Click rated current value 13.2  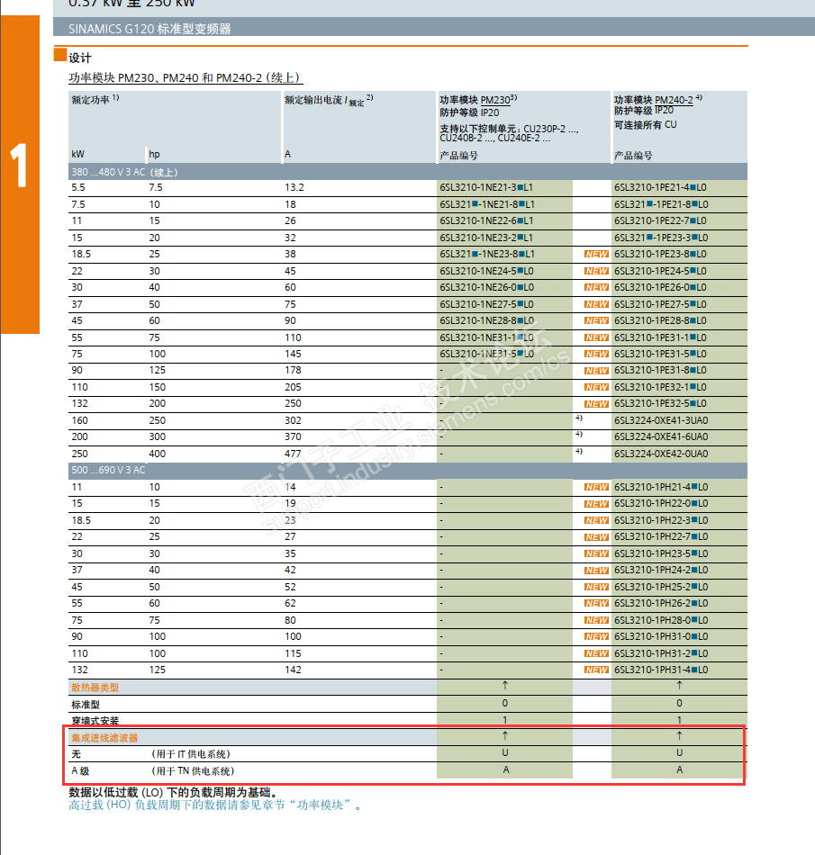tap(294, 187)
